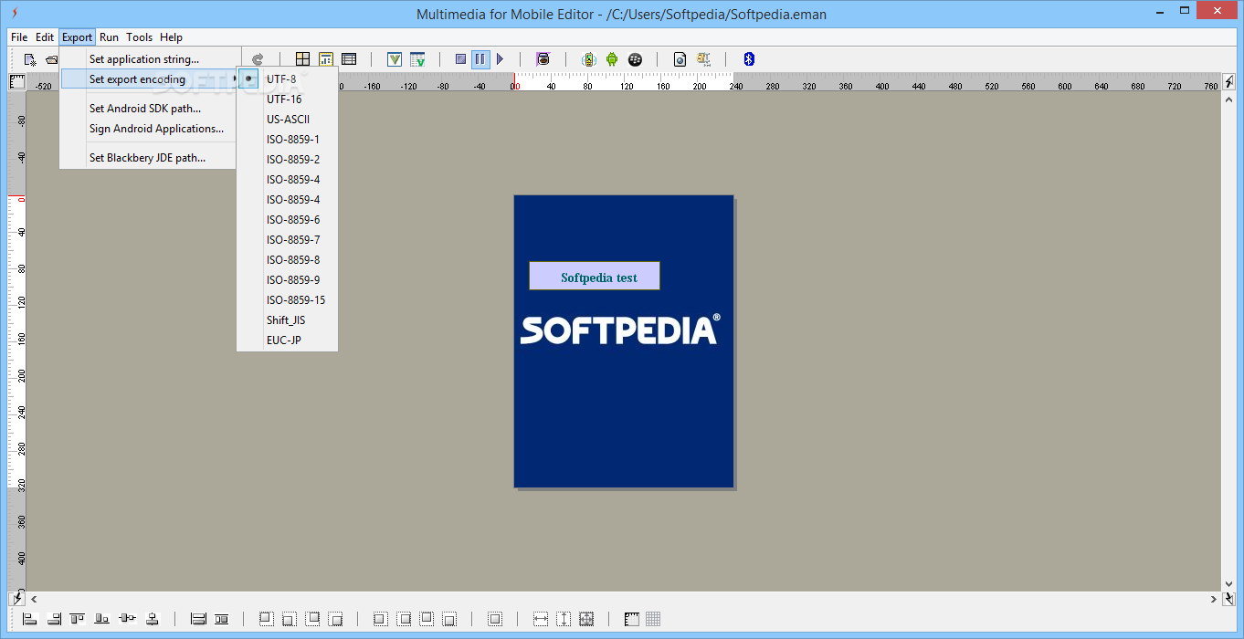Click the vertical double-arrow fit height icon
The width and height of the screenshot is (1244, 639).
pyautogui.click(x=564, y=619)
